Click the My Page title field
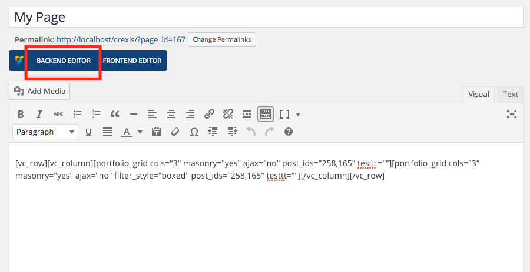 click(265, 17)
